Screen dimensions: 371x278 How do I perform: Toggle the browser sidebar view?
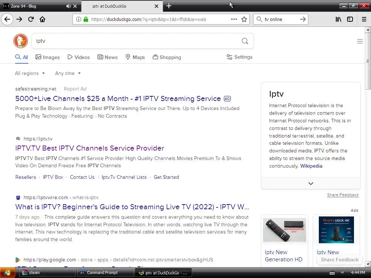pos(350,19)
